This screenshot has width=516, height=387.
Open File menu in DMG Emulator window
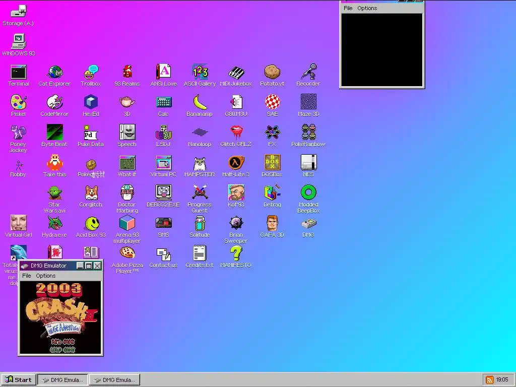click(x=26, y=276)
